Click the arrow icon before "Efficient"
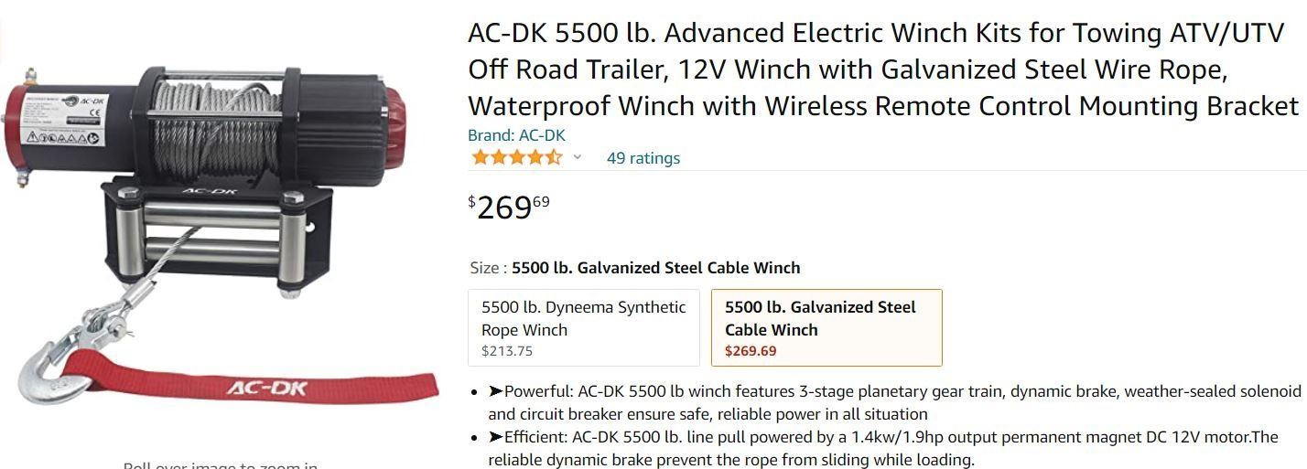This screenshot has width=1307, height=469. (495, 437)
